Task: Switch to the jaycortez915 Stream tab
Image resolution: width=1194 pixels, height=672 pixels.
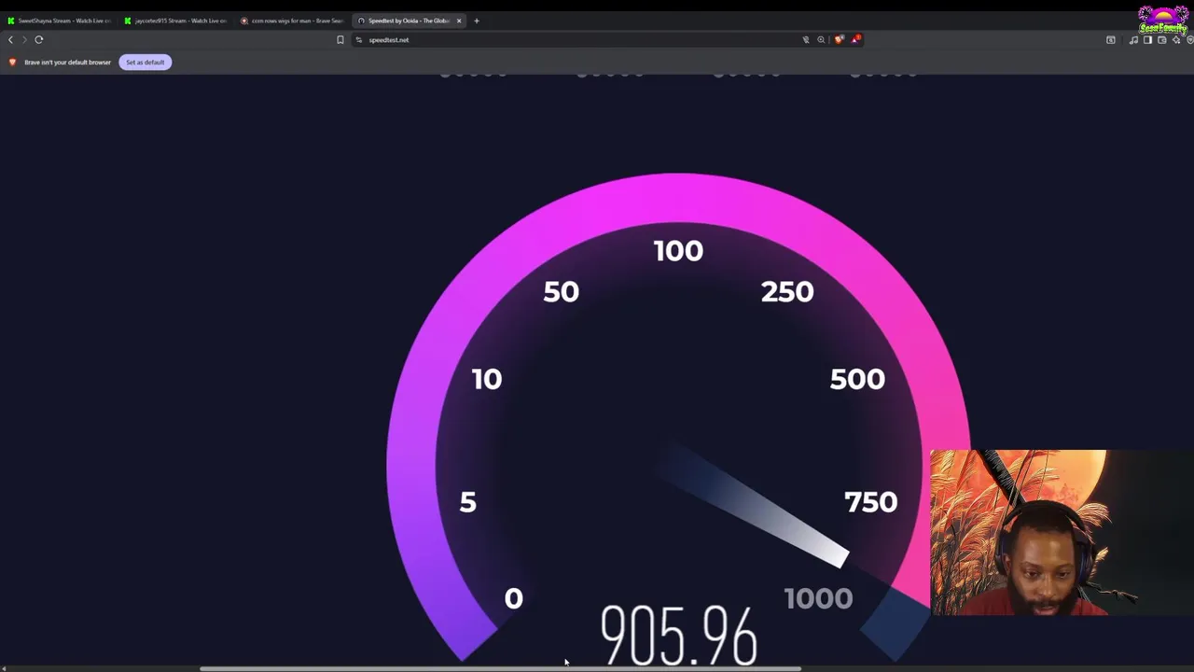Action: (175, 21)
